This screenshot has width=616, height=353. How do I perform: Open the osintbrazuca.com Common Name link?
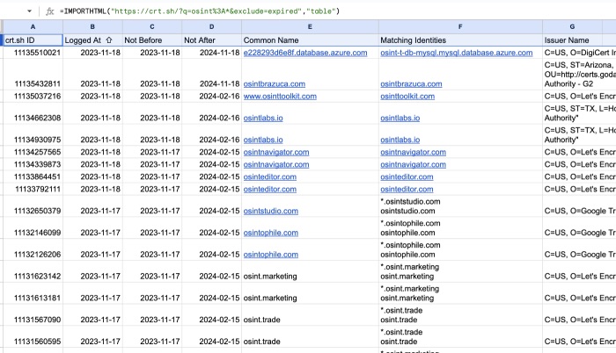[x=275, y=83]
